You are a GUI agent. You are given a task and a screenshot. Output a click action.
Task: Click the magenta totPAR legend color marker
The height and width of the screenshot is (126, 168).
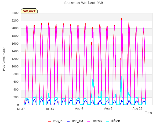click(89, 121)
